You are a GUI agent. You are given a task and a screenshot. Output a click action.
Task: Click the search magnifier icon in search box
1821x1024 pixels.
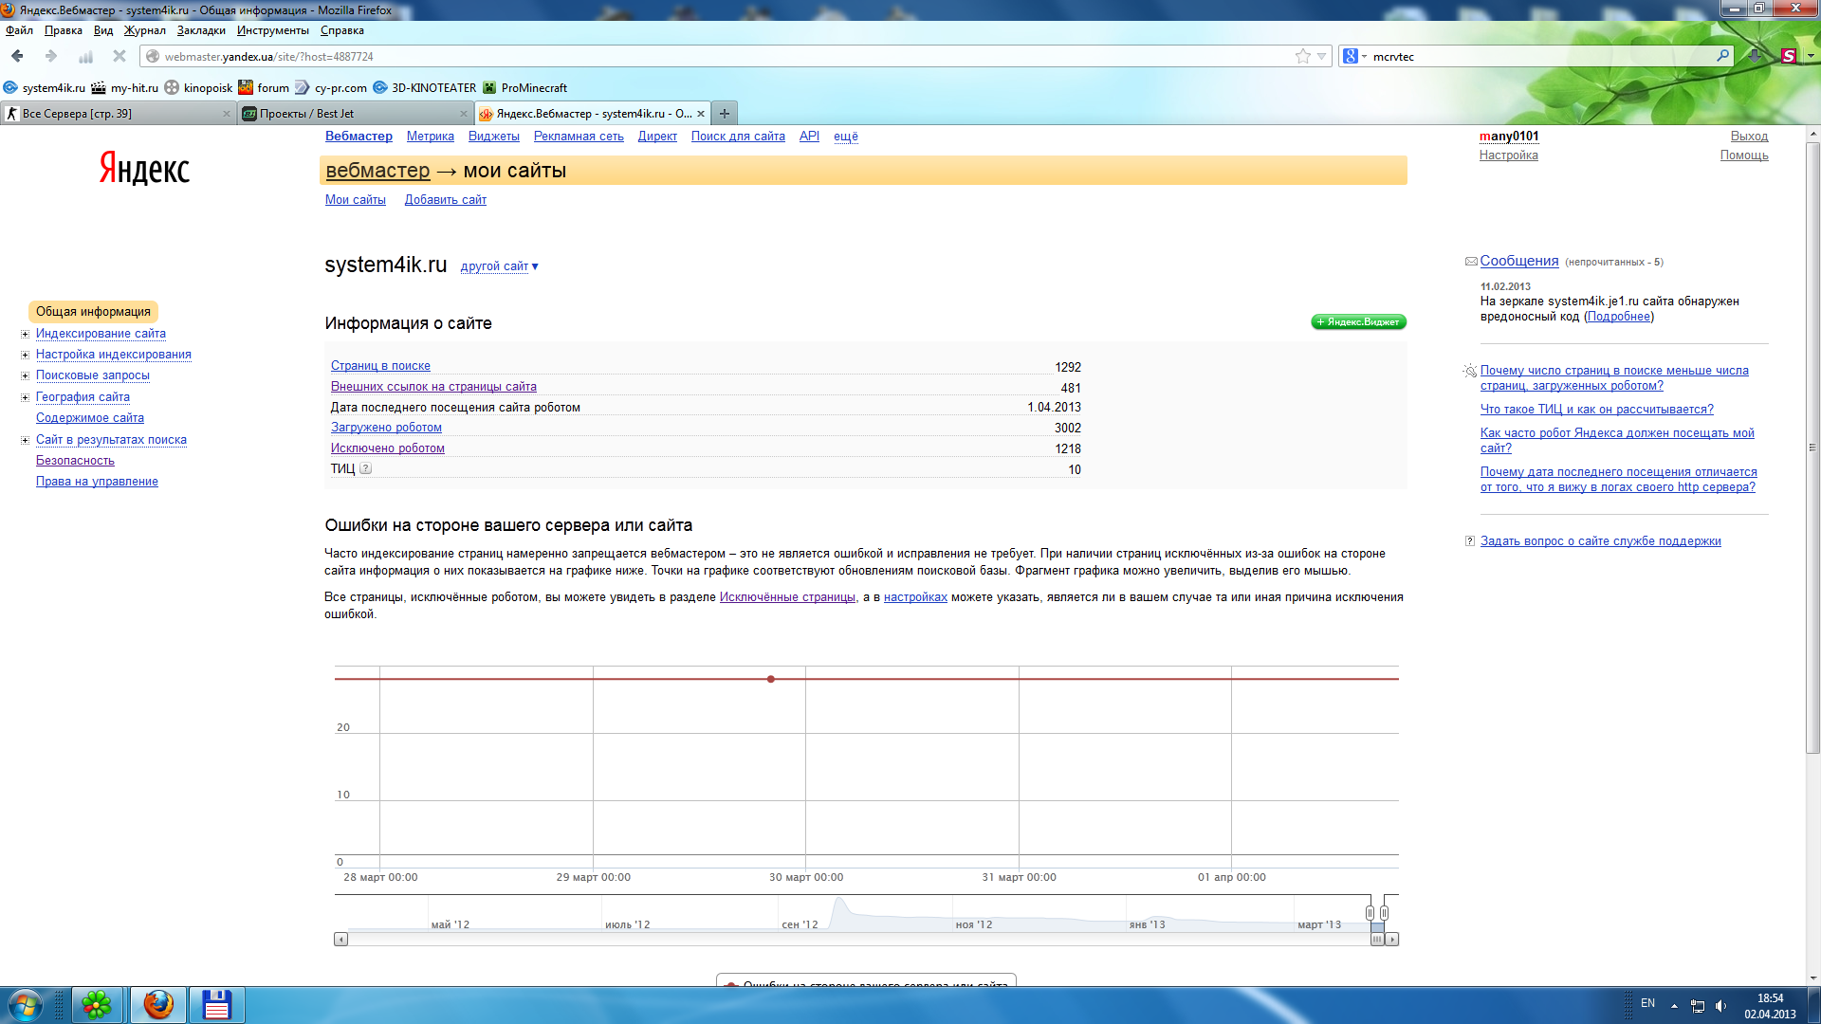point(1722,56)
